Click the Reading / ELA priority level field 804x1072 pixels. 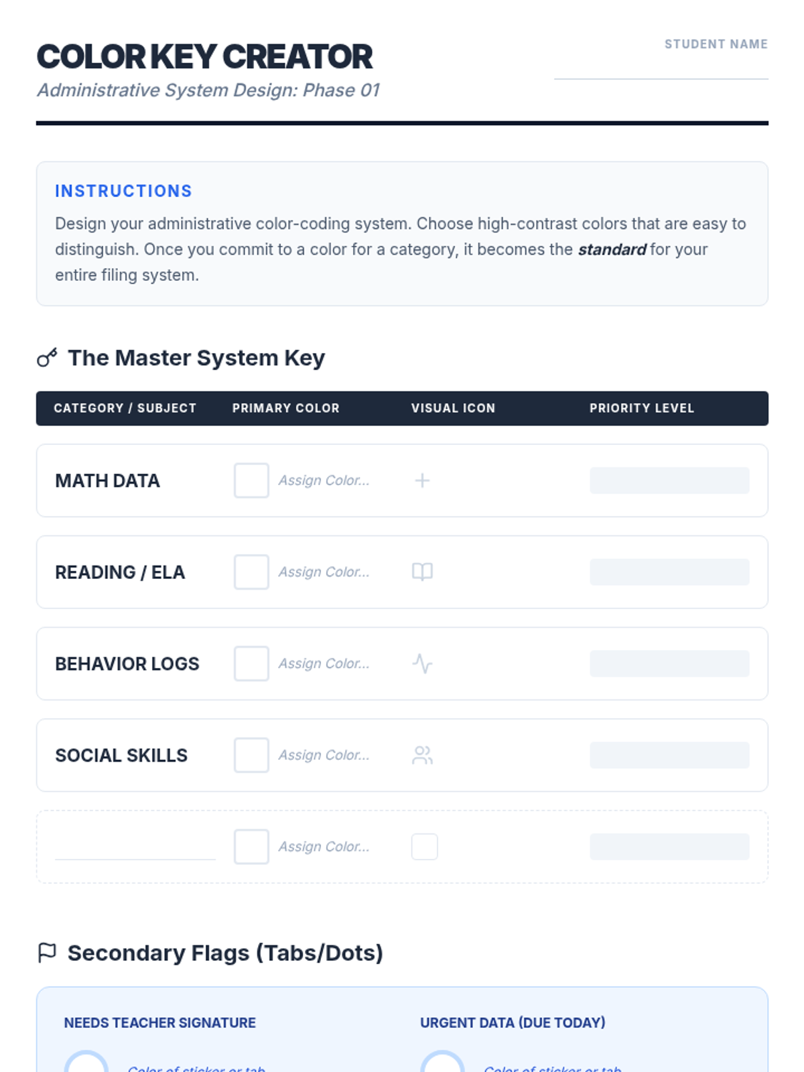[x=669, y=572]
